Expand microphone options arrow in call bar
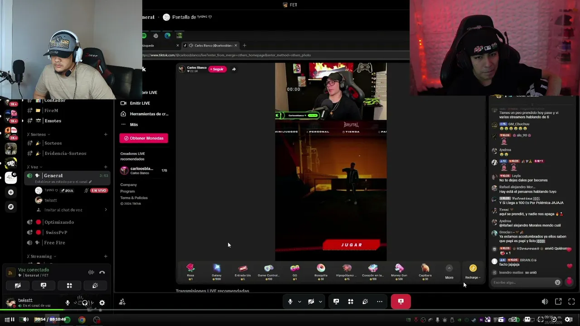 [300, 302]
